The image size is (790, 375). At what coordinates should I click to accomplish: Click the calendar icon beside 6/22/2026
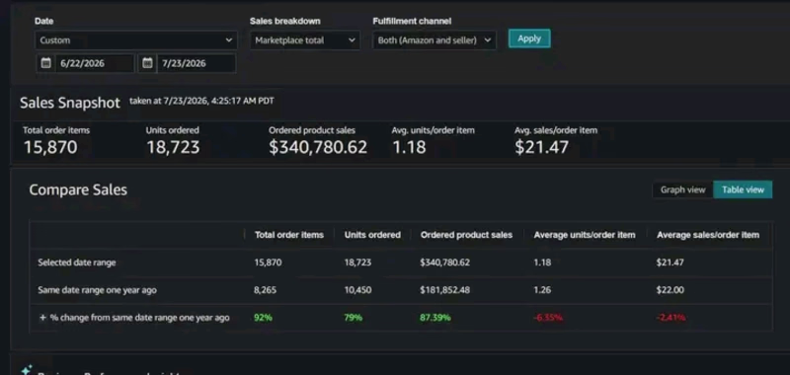tap(45, 63)
